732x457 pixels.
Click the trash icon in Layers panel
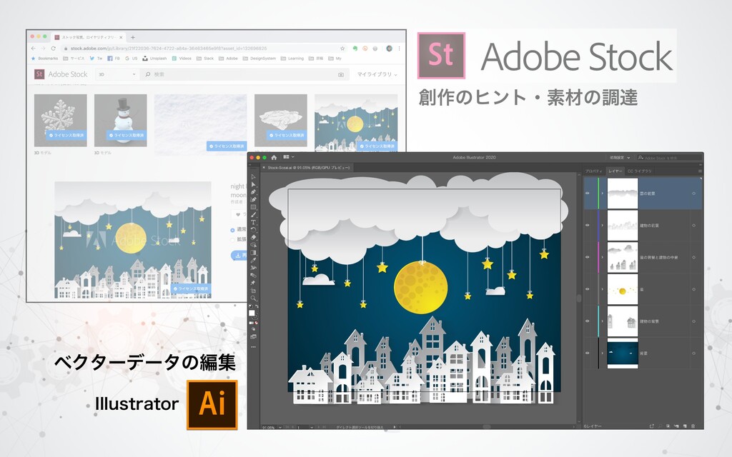click(693, 426)
